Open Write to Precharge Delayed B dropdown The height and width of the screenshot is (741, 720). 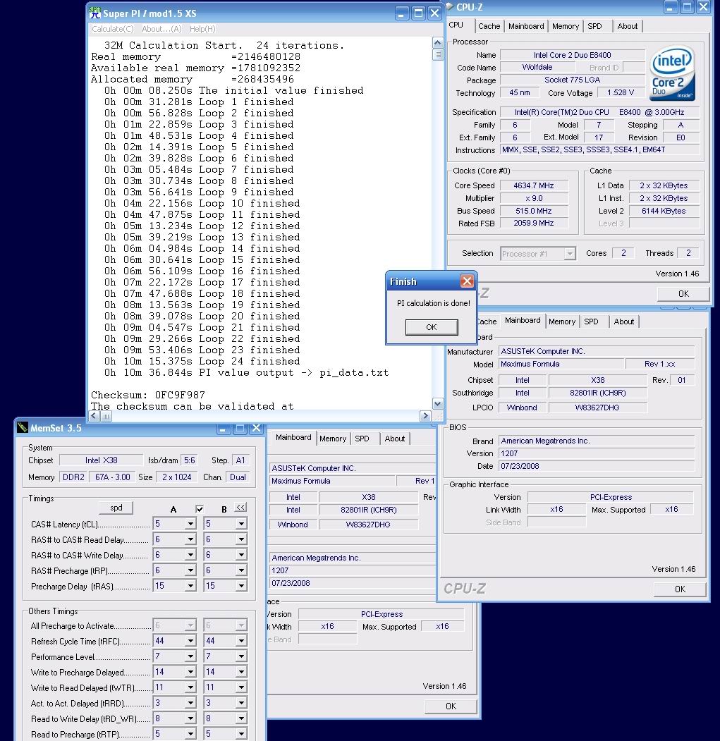(x=241, y=672)
